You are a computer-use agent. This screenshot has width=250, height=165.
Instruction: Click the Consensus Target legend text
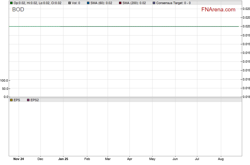click(x=173, y=3)
